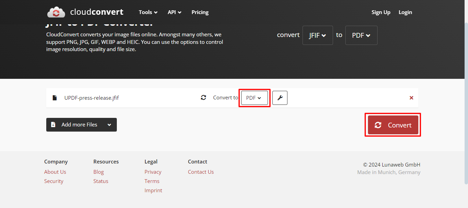
Task: Open the API dropdown menu
Action: coord(174,12)
